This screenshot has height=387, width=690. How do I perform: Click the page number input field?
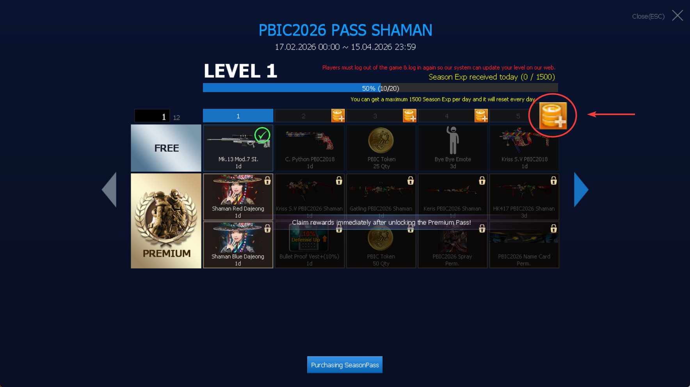[x=152, y=116]
